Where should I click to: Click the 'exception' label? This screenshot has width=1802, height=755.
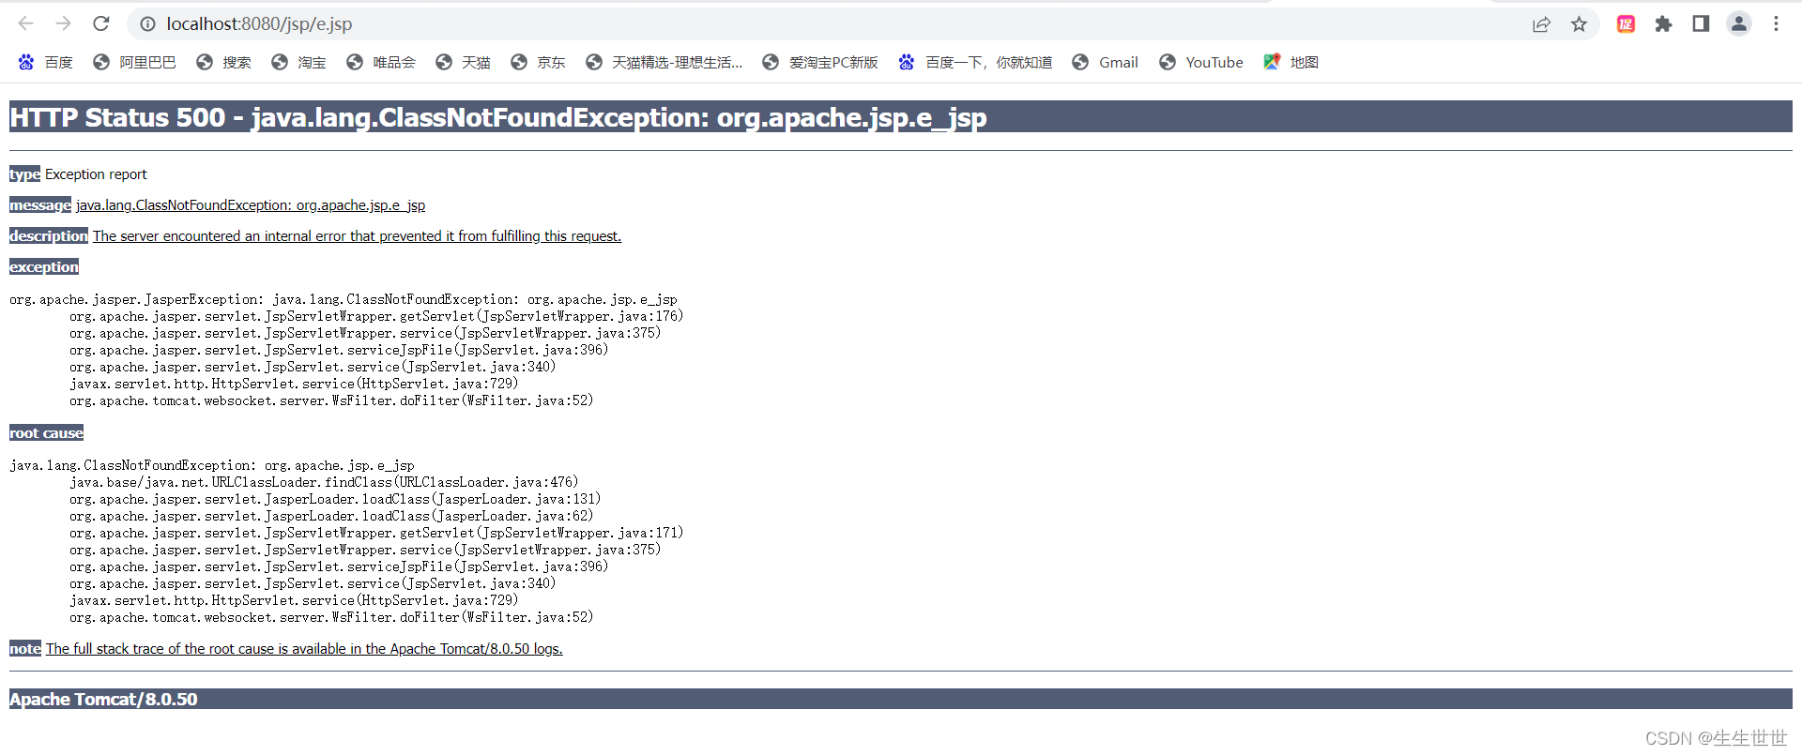point(44,267)
